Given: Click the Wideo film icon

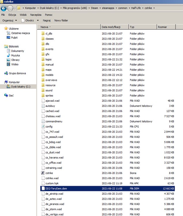Looking at the screenshot, I should coord(8,64).
